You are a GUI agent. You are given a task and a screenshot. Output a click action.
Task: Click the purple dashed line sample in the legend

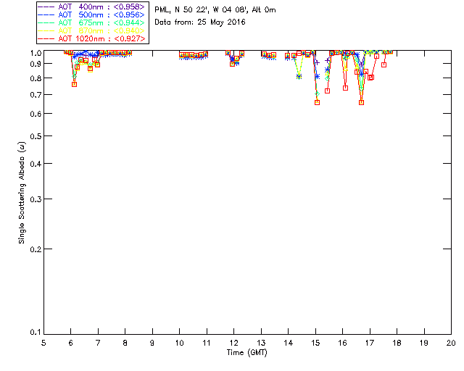tap(46, 7)
